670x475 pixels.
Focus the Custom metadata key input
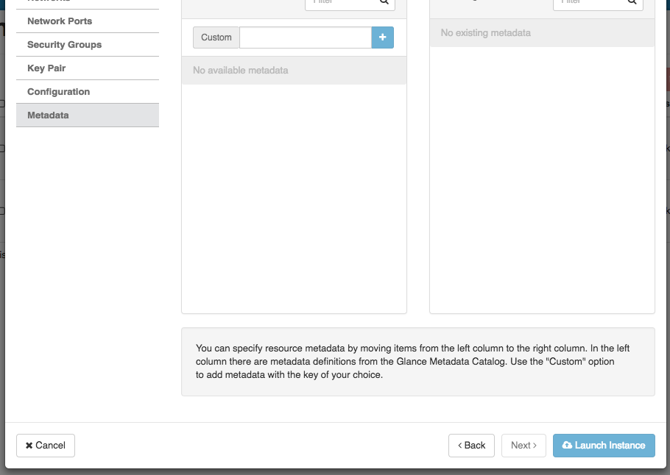click(x=305, y=37)
